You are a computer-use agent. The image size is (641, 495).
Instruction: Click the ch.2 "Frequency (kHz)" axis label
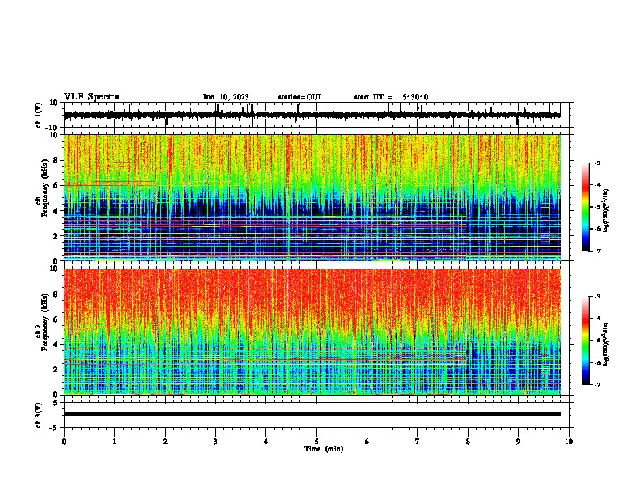[x=43, y=322]
